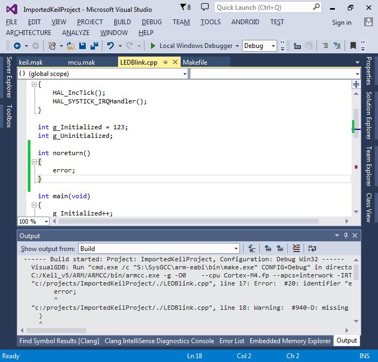Click the notifications flag icon
Image resolution: width=378 pixels, height=362 pixels.
184,8
